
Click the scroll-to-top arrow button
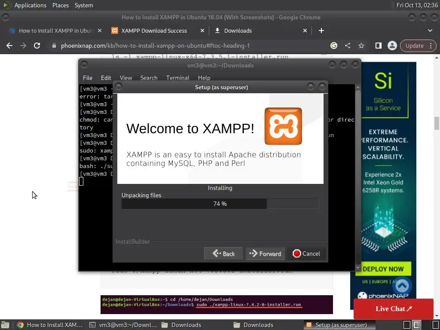point(402,286)
